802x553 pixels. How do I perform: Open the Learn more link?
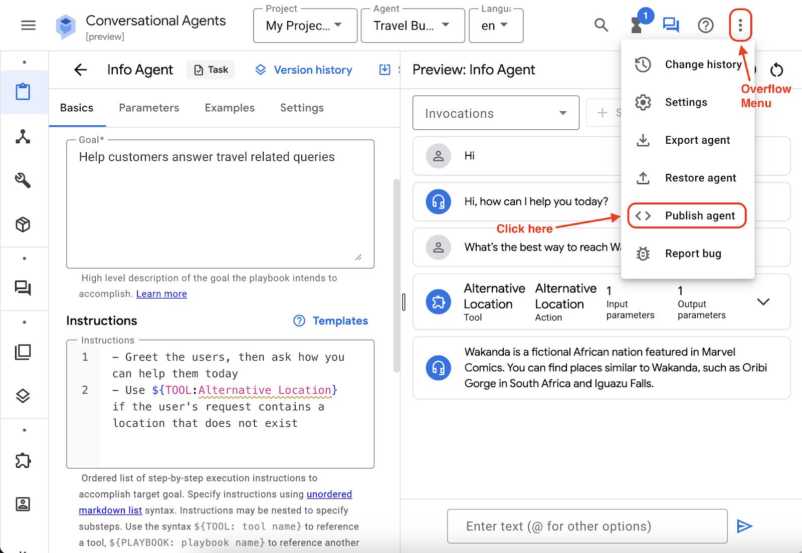click(161, 294)
